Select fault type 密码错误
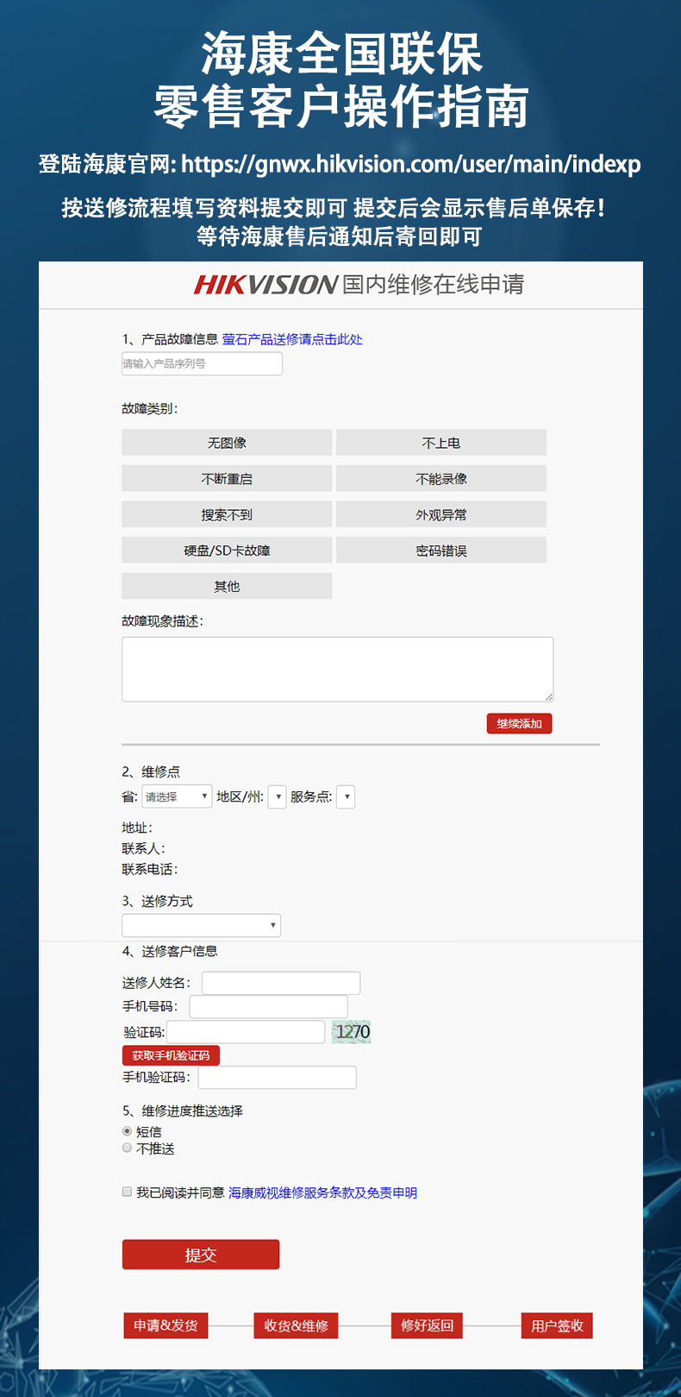The width and height of the screenshot is (681, 1397). 441,551
